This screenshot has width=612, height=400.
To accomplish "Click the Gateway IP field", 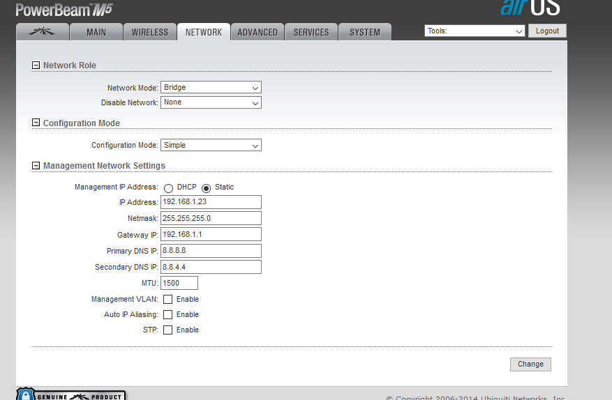I will (x=211, y=234).
